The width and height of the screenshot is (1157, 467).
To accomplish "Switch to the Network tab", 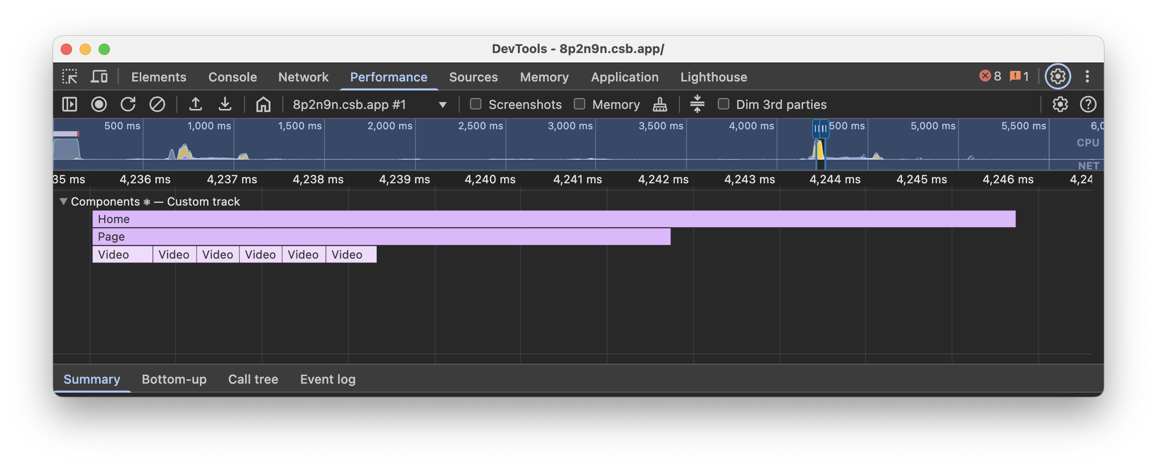I will point(303,77).
